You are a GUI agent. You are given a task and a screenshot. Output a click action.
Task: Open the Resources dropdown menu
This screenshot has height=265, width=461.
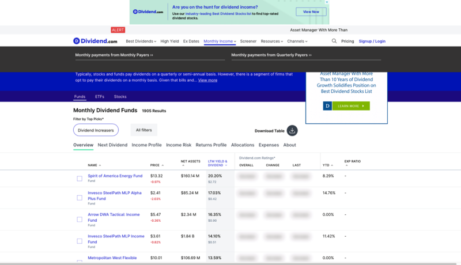(x=271, y=41)
